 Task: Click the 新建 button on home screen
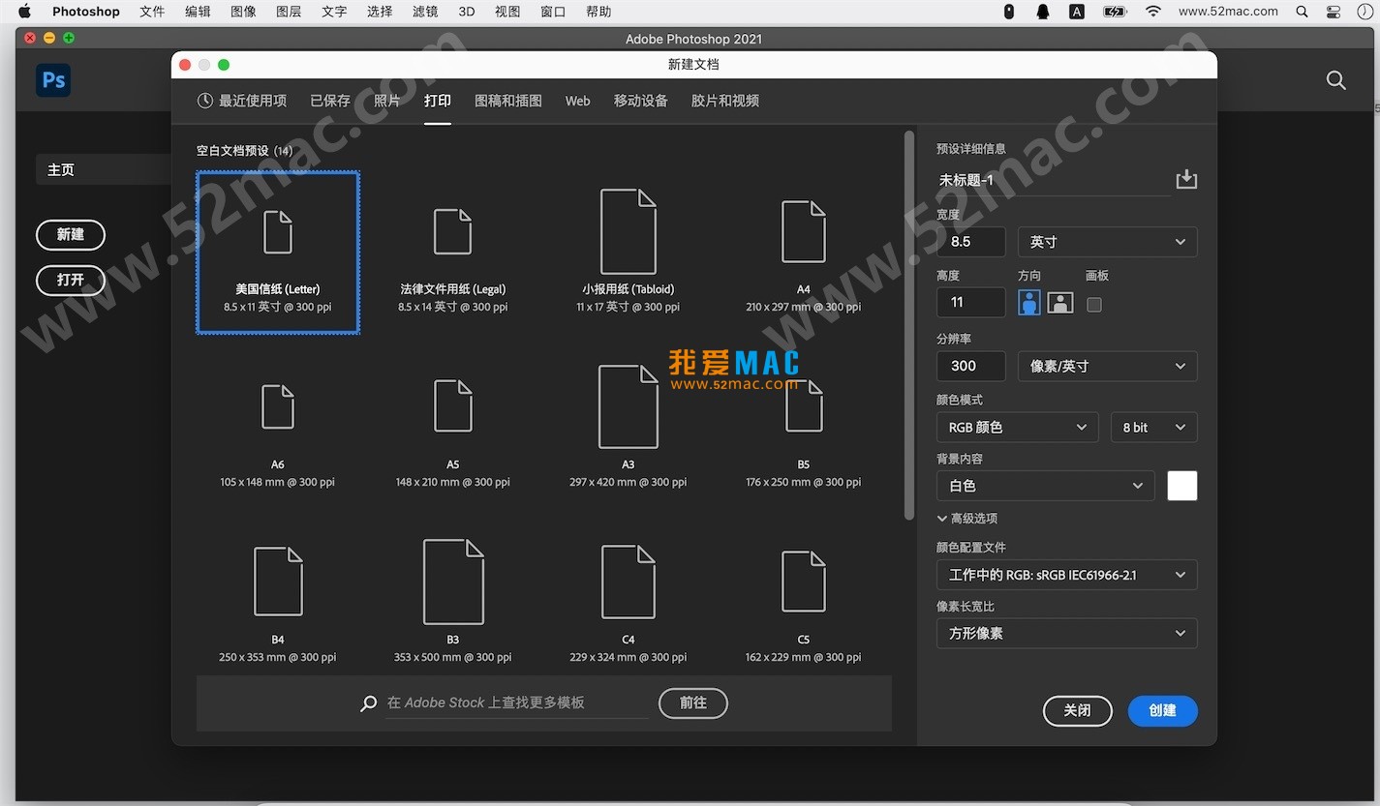coord(71,234)
